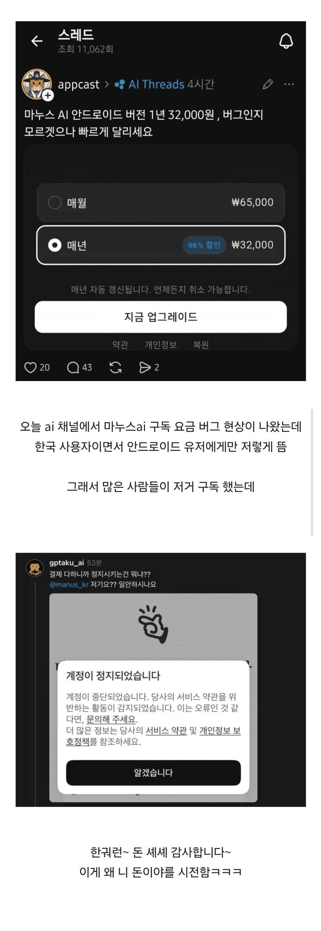Open comments via the speech bubble icon
This screenshot has height=931, width=321.
(x=73, y=367)
